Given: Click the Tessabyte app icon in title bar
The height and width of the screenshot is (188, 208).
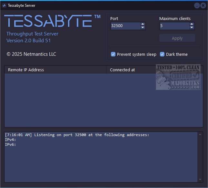Looking at the screenshot, I should pyautogui.click(x=4, y=5).
